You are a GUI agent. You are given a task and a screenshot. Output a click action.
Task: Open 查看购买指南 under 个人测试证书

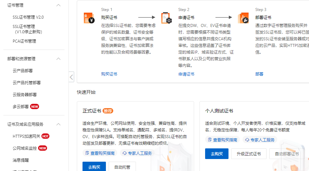pyautogui.click(x=222, y=140)
